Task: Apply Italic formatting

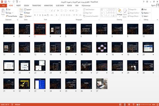Action: pos(37,15)
